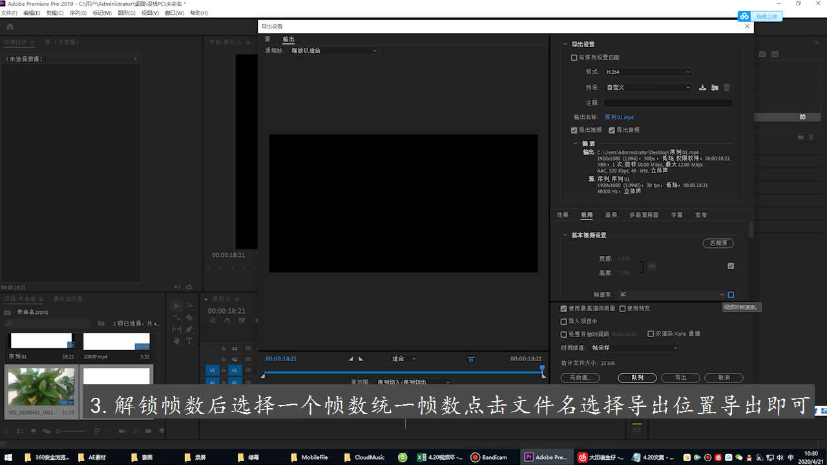Open the Preset dropdown
Screen dimensions: 827x465
tap(647, 87)
